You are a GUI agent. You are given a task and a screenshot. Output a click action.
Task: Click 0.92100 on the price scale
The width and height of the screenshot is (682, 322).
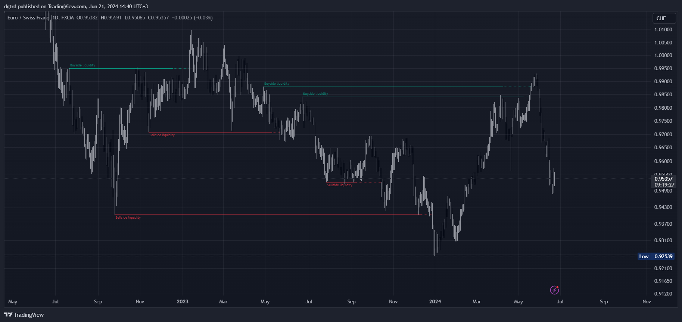tap(663, 268)
